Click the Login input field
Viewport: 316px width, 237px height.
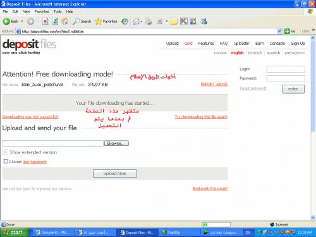[x=286, y=69]
